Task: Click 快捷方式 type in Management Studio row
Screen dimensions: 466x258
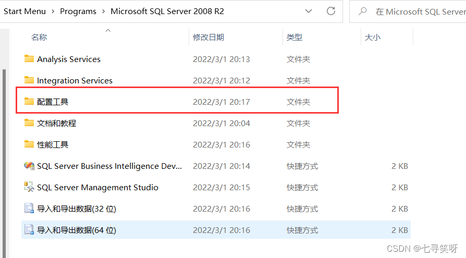Action: (x=302, y=187)
